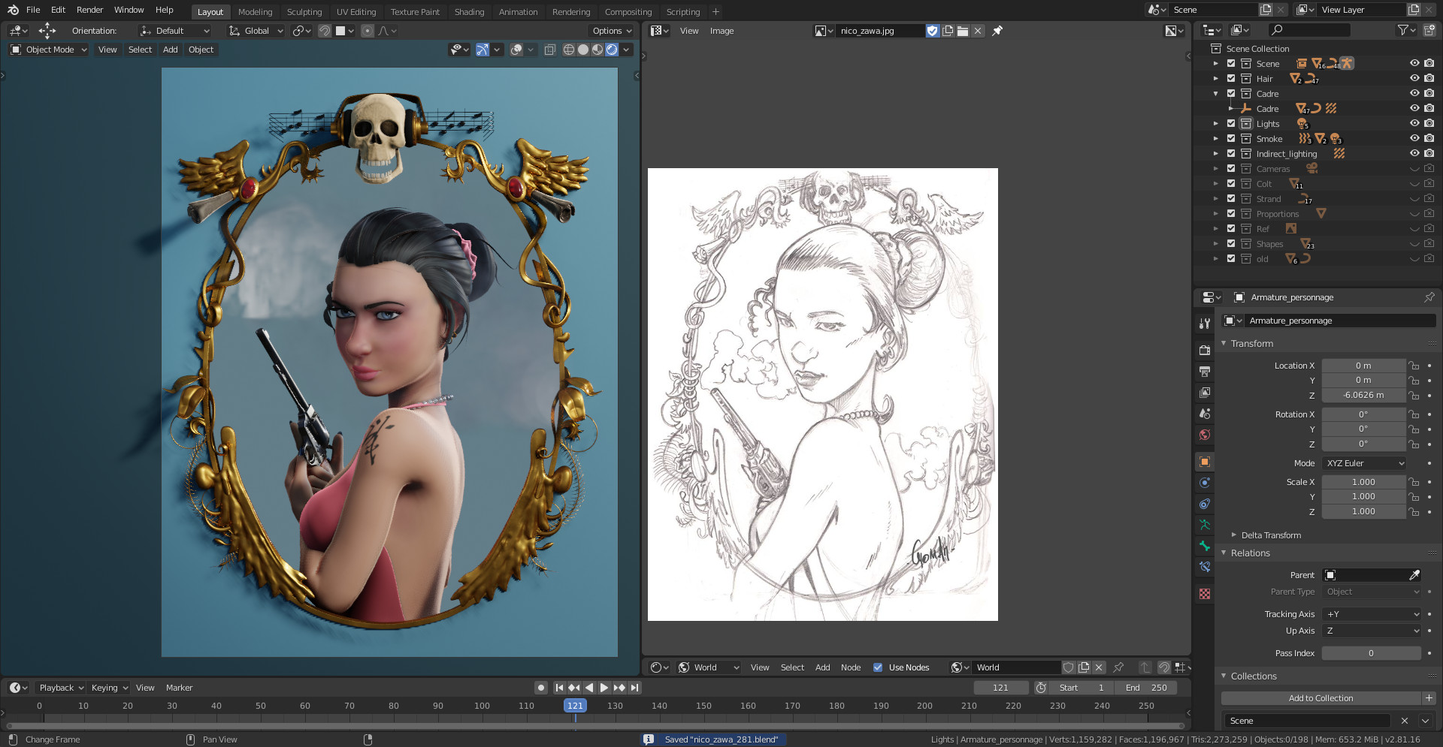Screen dimensions: 1443x747
Task: Toggle viewport gizmos visibility
Action: tap(483, 50)
